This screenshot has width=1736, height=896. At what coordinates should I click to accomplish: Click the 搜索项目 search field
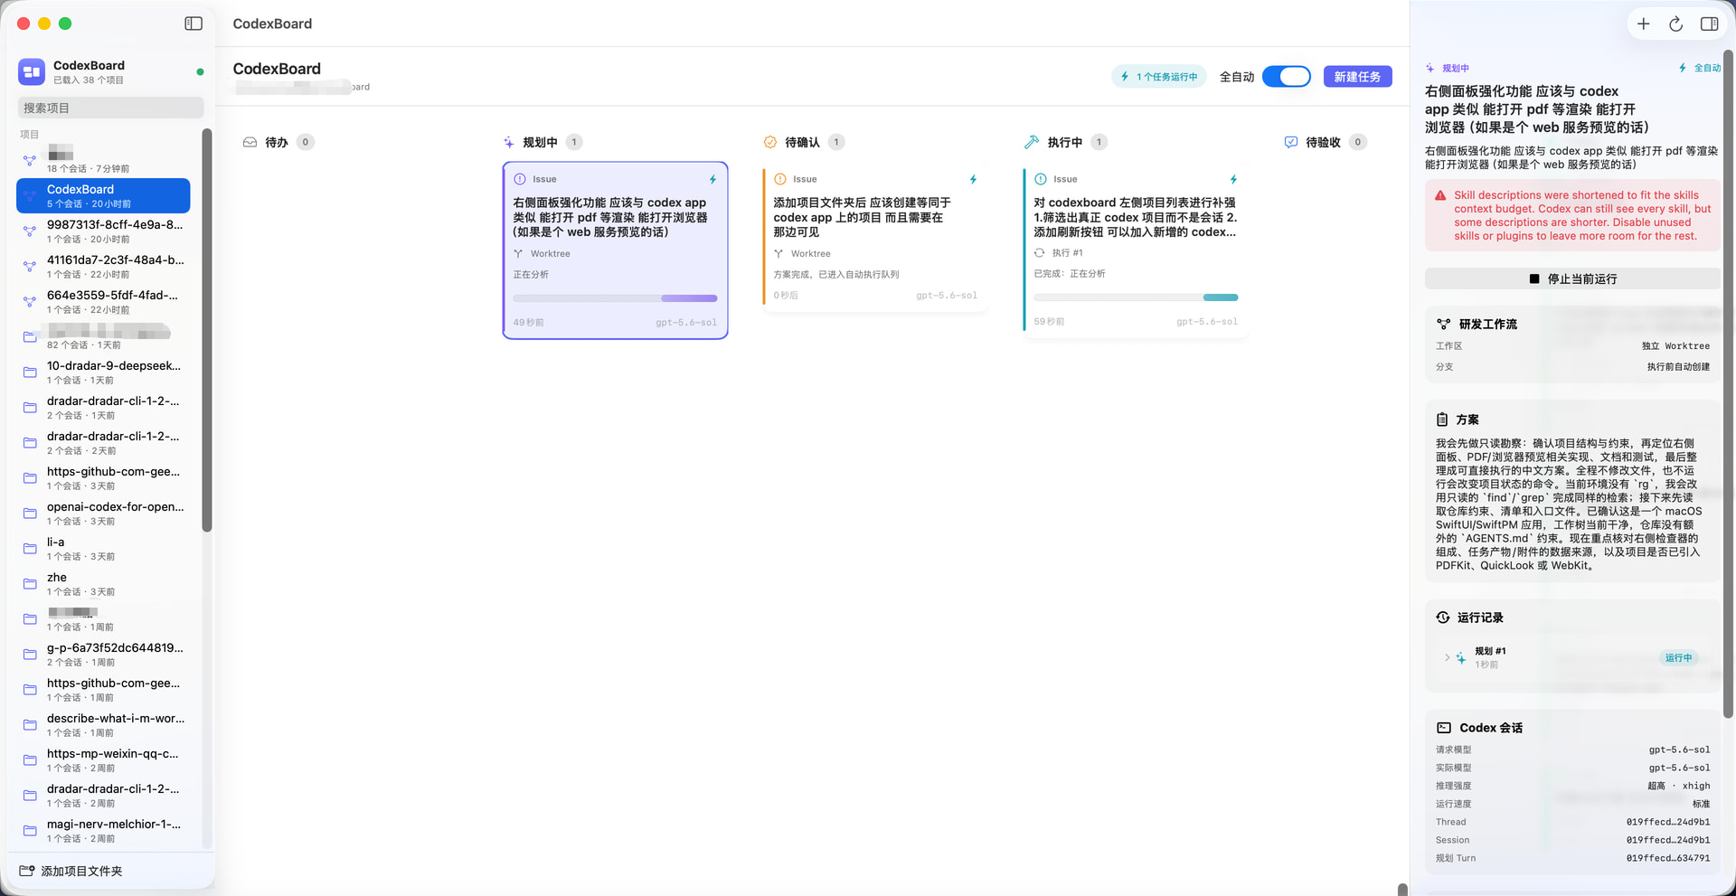click(x=110, y=108)
